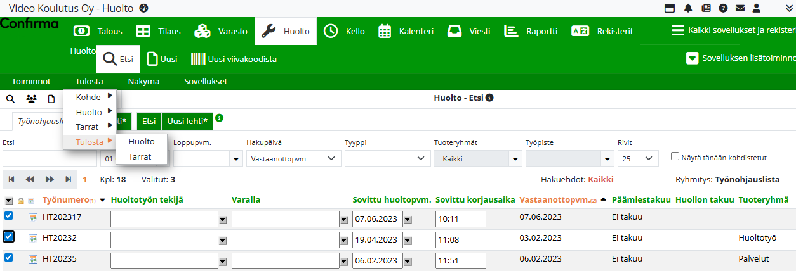Go to the last page of results
This screenshot has width=796, height=271.
[x=69, y=180]
